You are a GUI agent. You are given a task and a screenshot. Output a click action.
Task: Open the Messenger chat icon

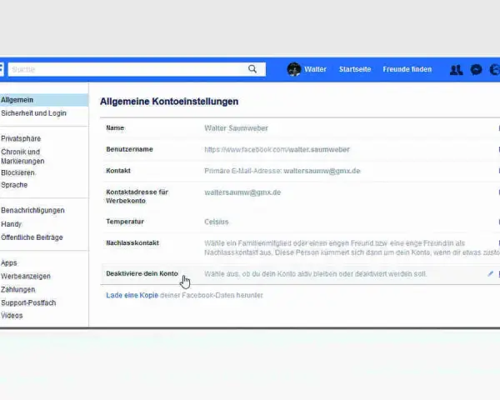click(x=476, y=69)
